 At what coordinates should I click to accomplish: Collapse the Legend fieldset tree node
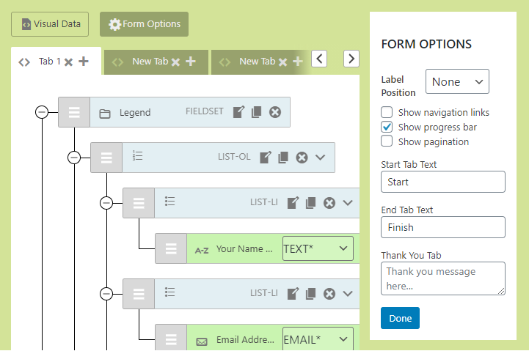coord(42,112)
